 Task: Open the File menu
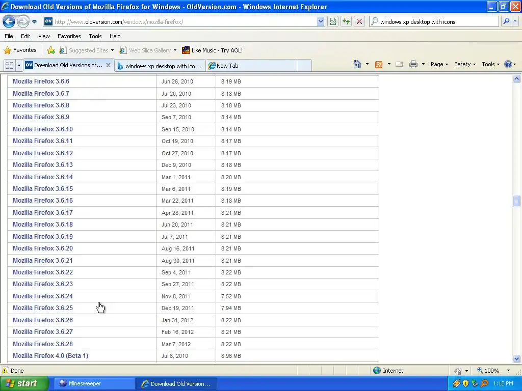click(9, 36)
